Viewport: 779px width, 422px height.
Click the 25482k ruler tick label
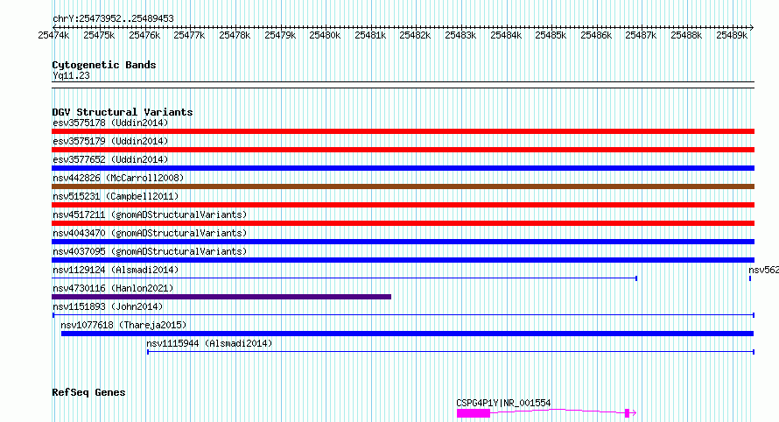416,35
